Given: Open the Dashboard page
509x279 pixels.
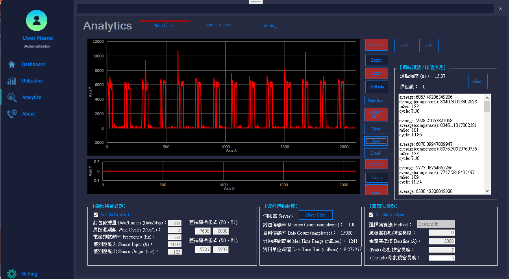Looking at the screenshot, I should [33, 64].
